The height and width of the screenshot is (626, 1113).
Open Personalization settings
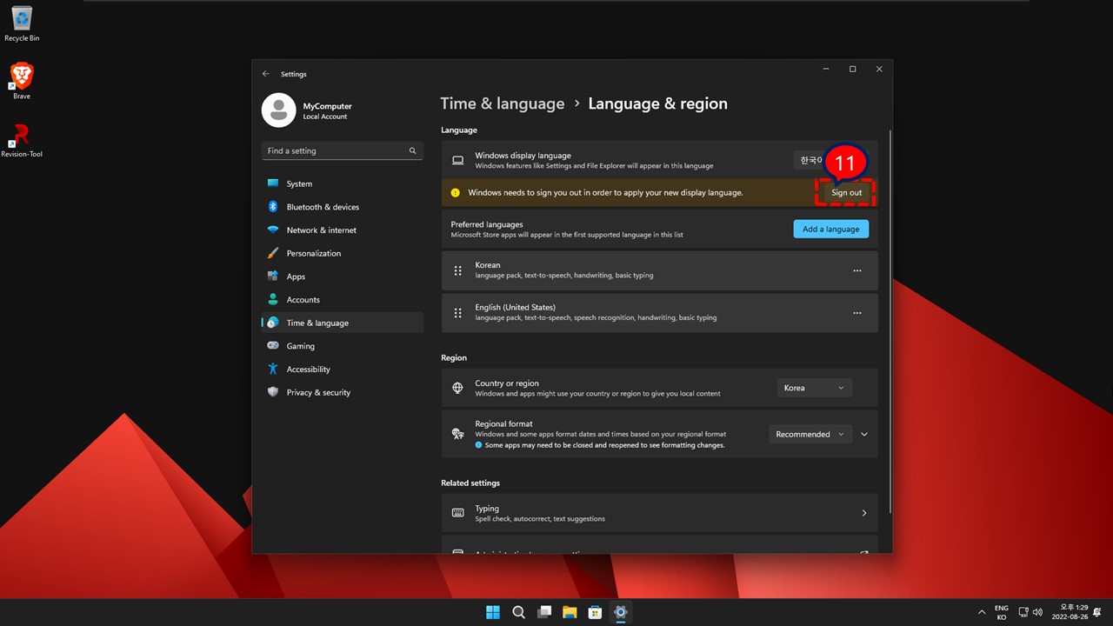(x=342, y=253)
